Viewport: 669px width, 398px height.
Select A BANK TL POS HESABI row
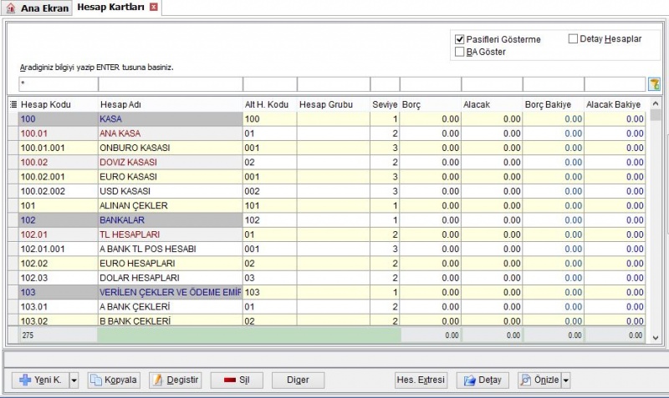coord(326,249)
